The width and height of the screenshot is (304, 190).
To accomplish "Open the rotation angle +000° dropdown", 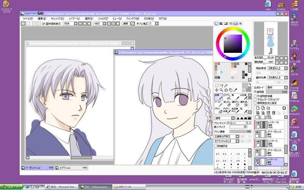I will 104,24.
